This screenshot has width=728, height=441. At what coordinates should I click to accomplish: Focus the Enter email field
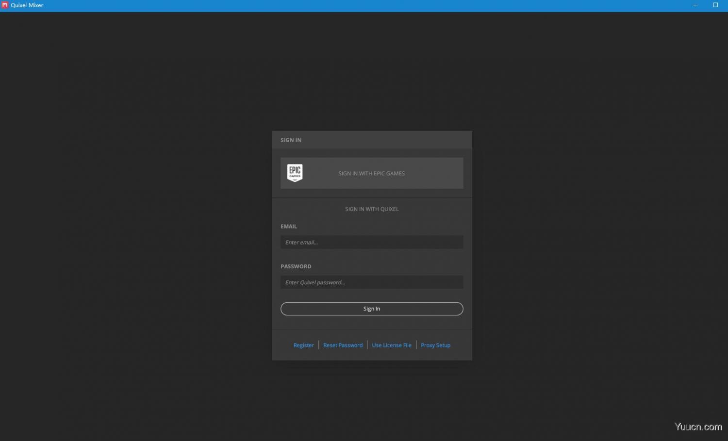pyautogui.click(x=372, y=242)
